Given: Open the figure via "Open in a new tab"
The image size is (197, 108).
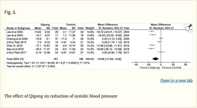Looking at the screenshot, I should (176, 81).
